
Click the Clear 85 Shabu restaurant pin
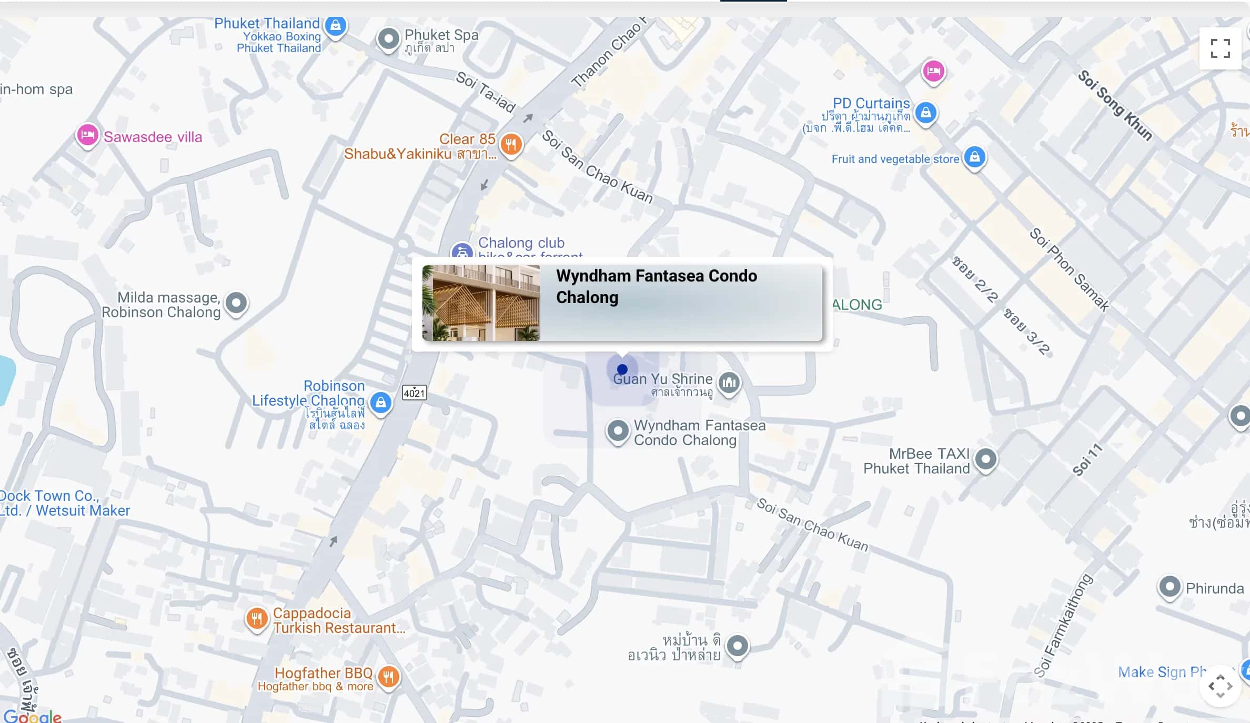(511, 144)
